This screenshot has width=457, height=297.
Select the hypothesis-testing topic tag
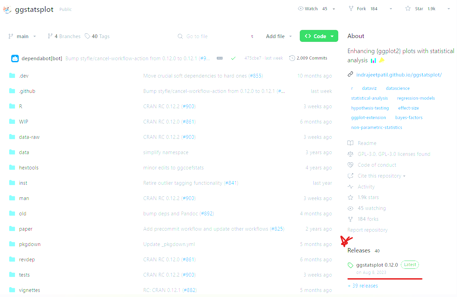tap(370, 108)
